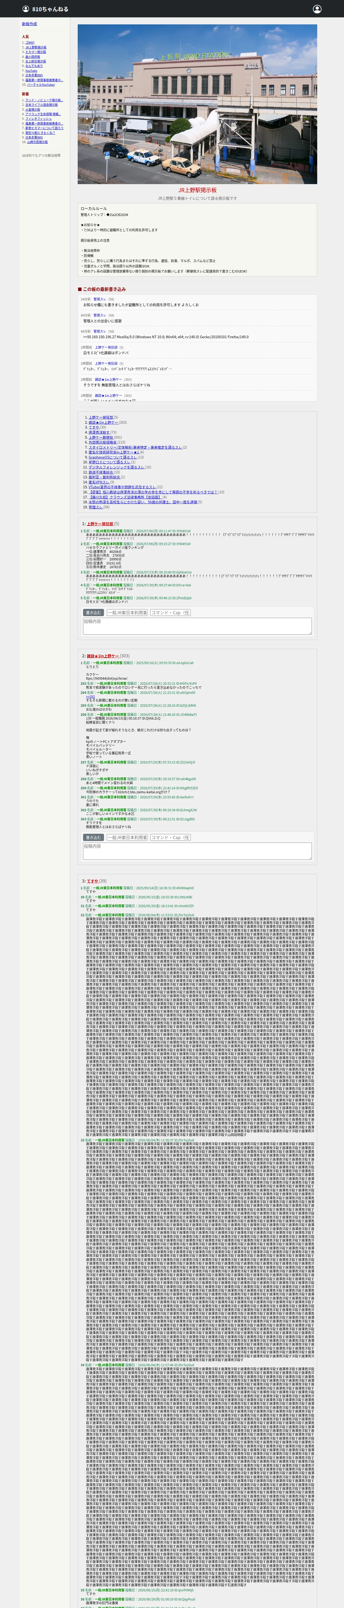Focus コマンド・Cap field in 上野ケー発狂部 reply form

[x=170, y=613]
